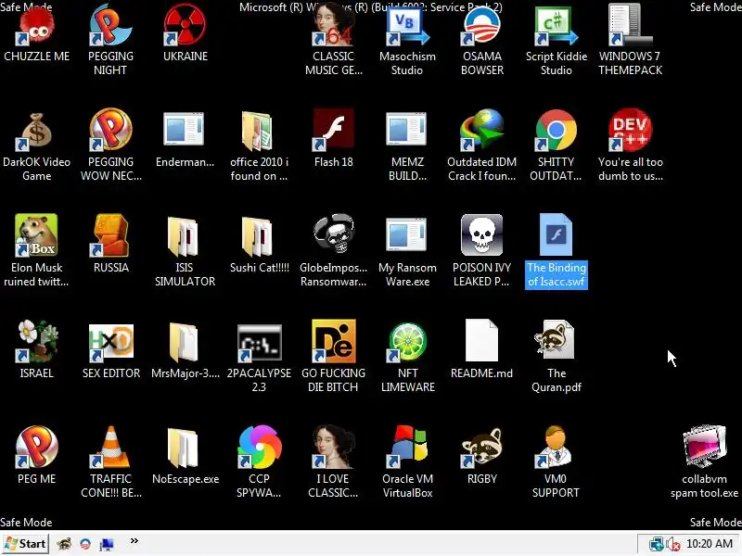Select the 2PACALYPSE 2.3 console icon
This screenshot has height=556, width=742.
coord(260,343)
